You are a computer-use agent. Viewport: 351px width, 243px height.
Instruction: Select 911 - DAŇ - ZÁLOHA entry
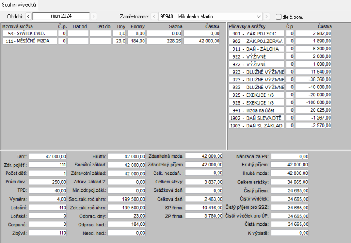256,49
